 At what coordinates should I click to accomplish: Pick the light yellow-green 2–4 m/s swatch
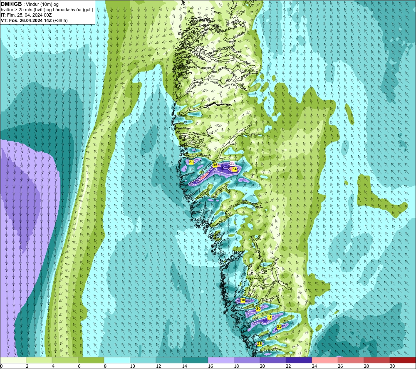39,360
